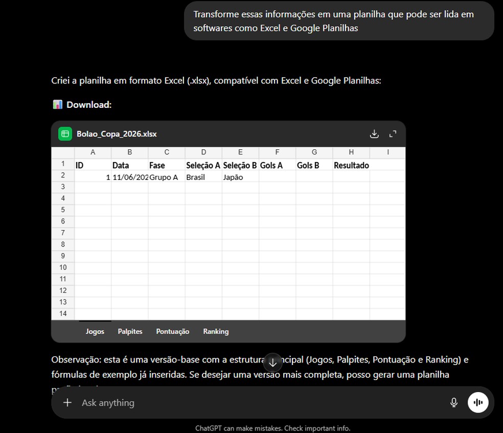
Task: Switch to the Palpites sheet tab
Action: [130, 331]
